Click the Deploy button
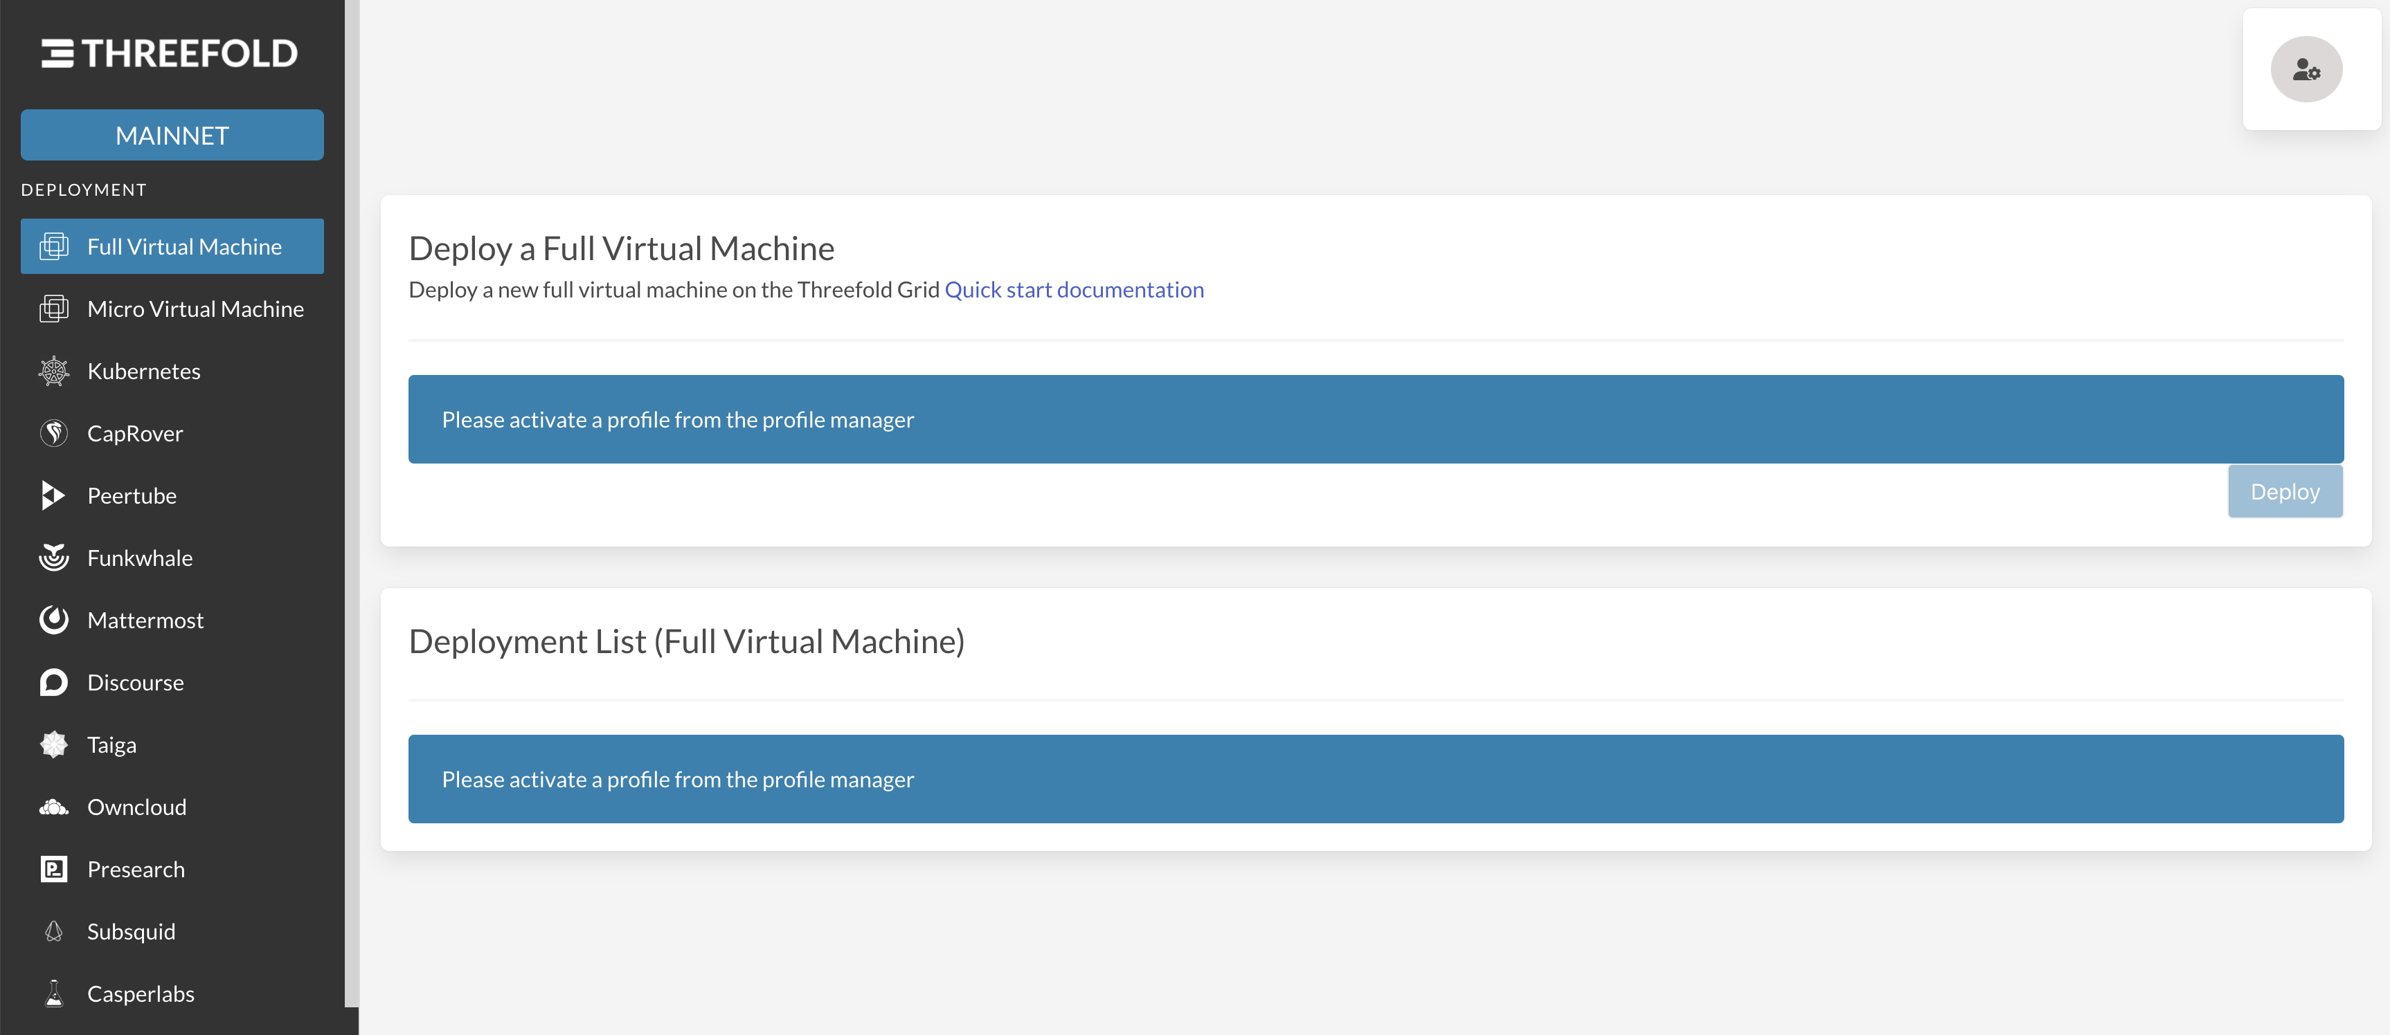The image size is (2390, 1035). [2285, 491]
